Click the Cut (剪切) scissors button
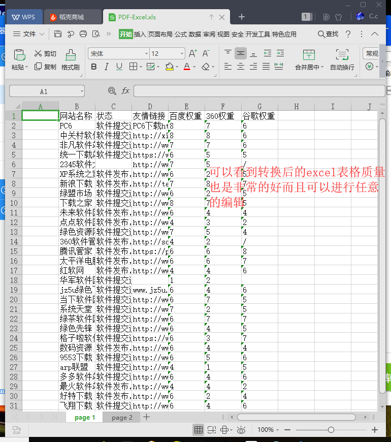Screen dimensions: 391x442 (45, 53)
